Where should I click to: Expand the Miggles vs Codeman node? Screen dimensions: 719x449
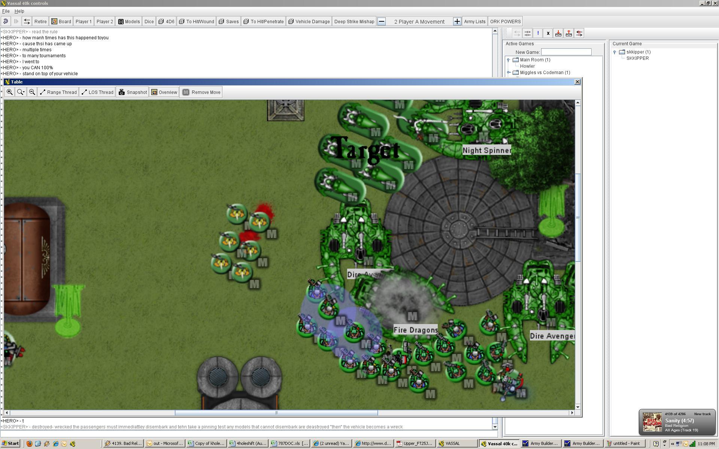coord(509,73)
